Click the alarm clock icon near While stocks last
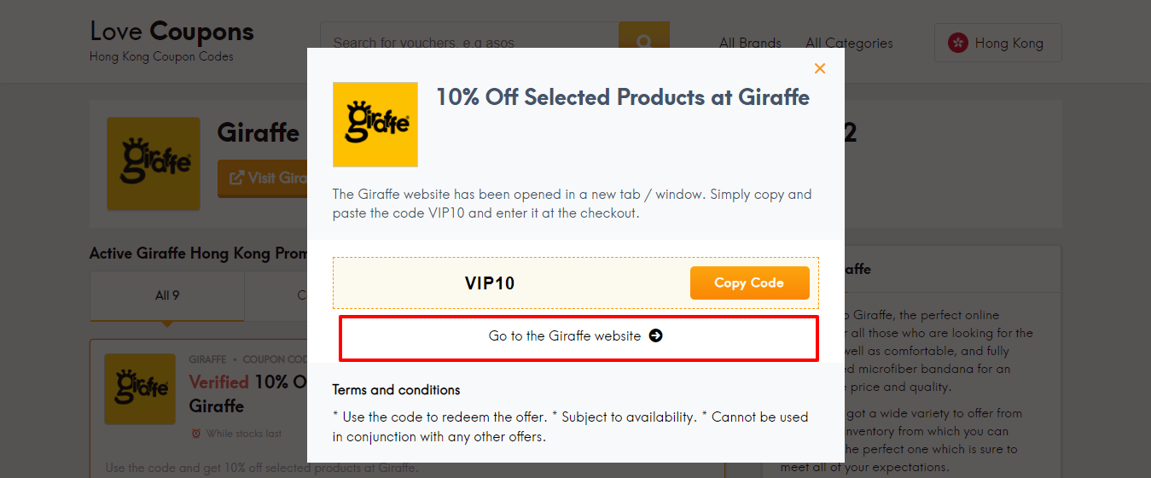 click(196, 434)
